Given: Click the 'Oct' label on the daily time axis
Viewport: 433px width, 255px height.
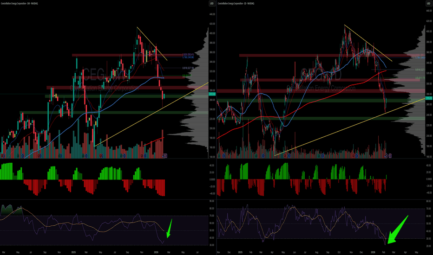Looking at the screenshot, I should pyautogui.click(x=339, y=252).
